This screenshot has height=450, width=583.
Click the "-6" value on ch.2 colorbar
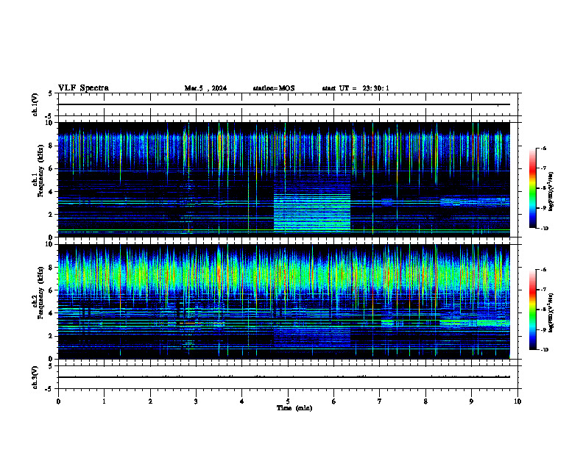[543, 270]
